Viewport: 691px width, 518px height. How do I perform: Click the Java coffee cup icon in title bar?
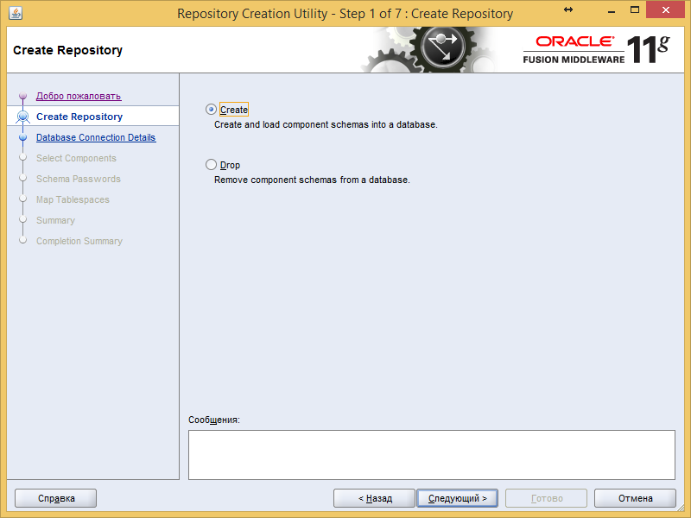pos(15,13)
